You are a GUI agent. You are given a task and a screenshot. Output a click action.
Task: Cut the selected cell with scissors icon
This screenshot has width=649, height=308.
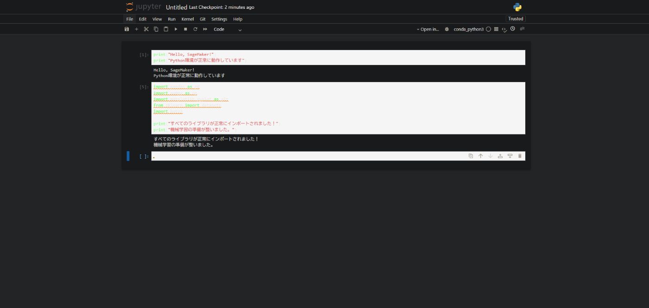coord(146,29)
